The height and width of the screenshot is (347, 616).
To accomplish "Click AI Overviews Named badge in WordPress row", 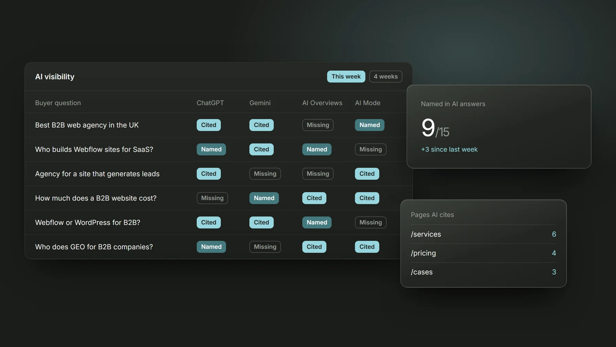I will 317,223.
